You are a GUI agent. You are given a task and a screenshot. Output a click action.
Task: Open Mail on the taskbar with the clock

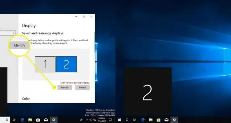tap(46, 120)
